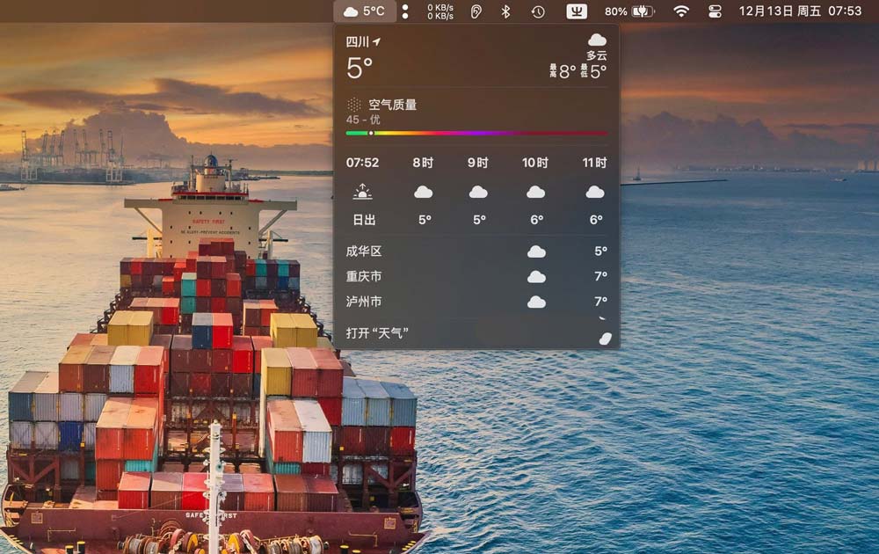This screenshot has width=879, height=554.
Task: Click the network speed KB/s indicator
Action: pyautogui.click(x=440, y=11)
